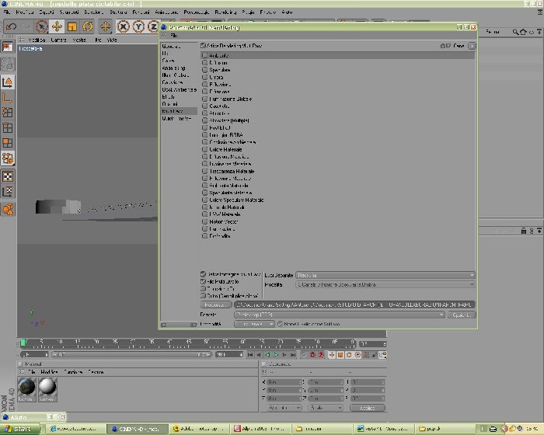Open the Camera menu in the viewport

pyautogui.click(x=58, y=40)
